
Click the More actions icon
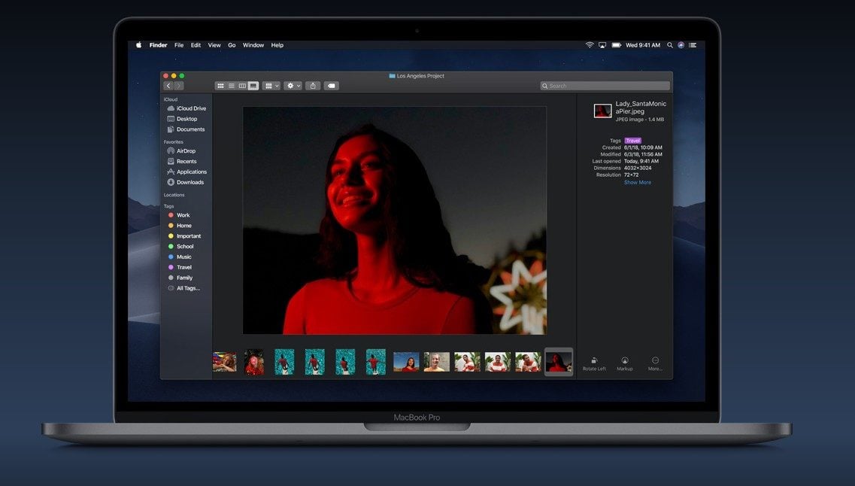tap(655, 361)
